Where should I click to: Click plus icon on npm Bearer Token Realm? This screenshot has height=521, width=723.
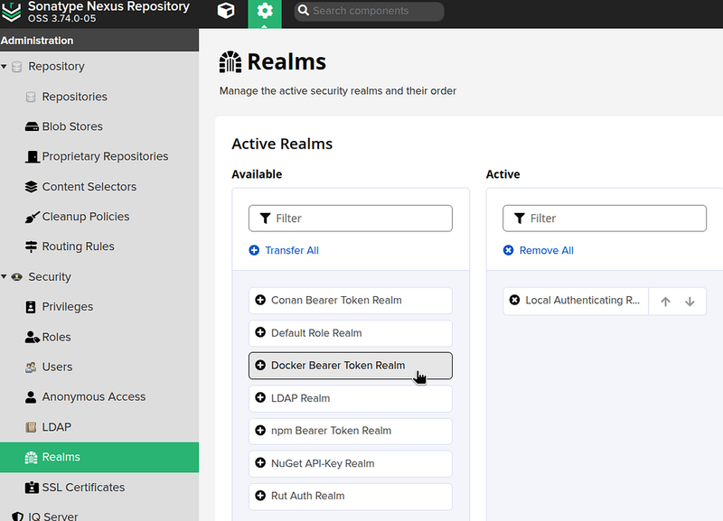[260, 430]
